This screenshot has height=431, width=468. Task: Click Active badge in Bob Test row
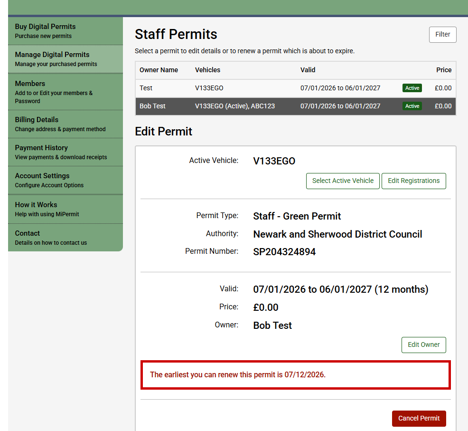click(x=412, y=106)
